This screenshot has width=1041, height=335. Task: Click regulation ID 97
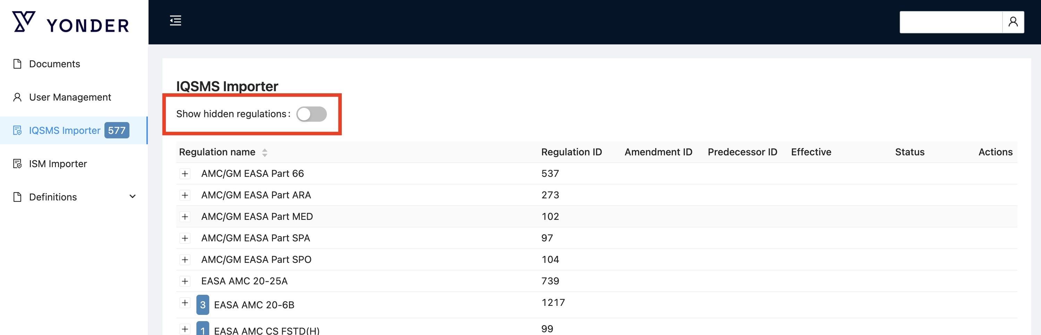[x=547, y=238]
